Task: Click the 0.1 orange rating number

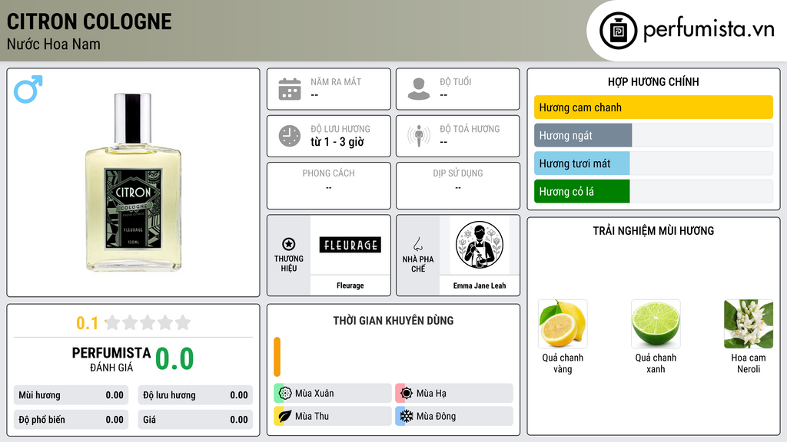Action: (87, 323)
